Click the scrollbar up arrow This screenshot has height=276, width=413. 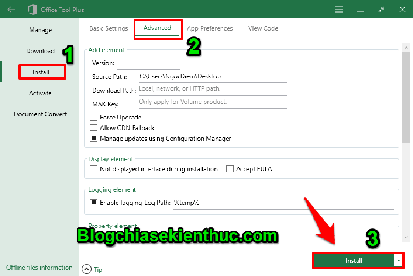coord(406,48)
